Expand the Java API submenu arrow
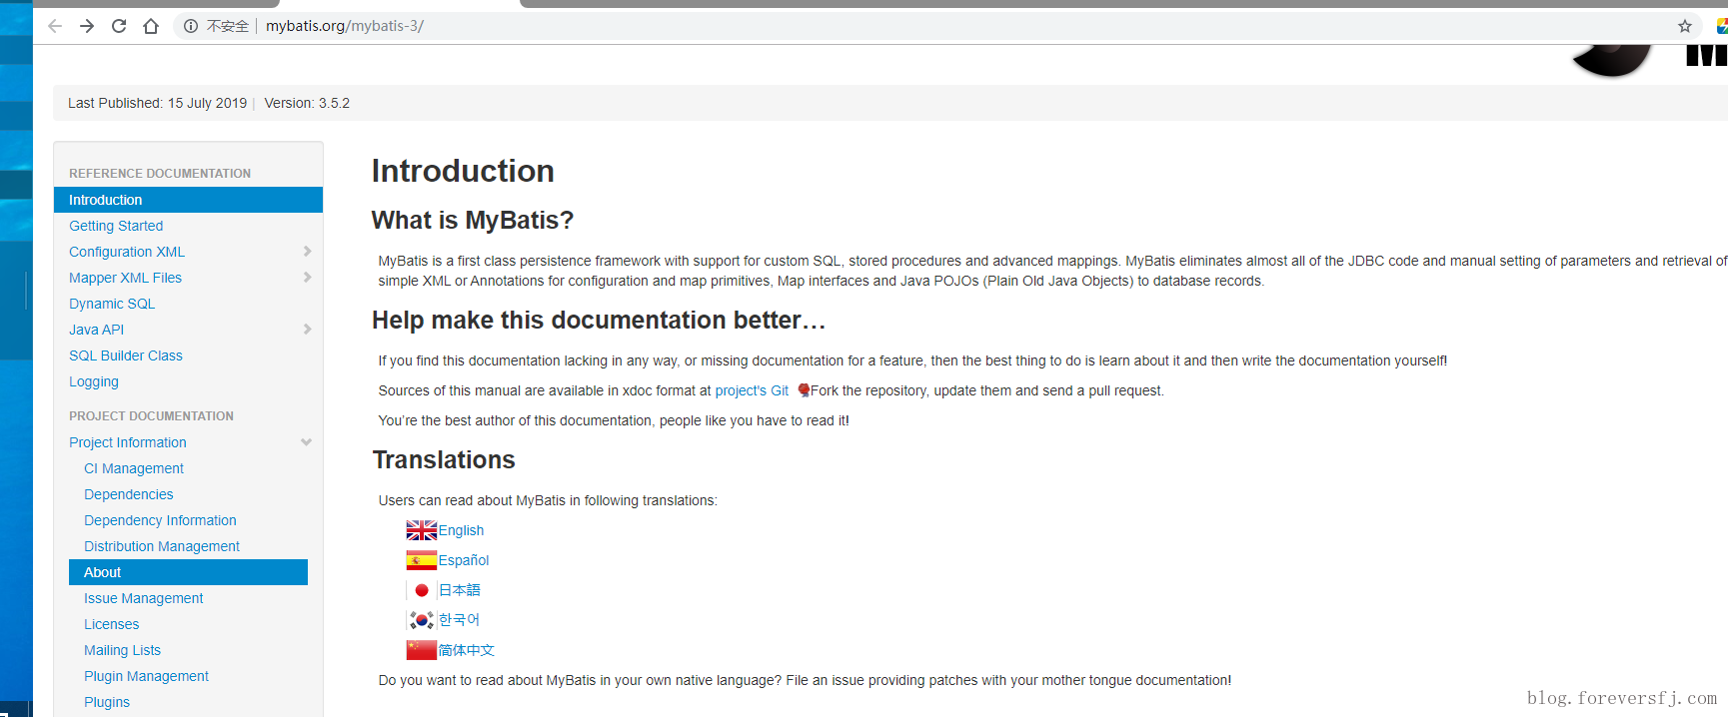Screen dimensions: 1728x717 click(x=307, y=330)
